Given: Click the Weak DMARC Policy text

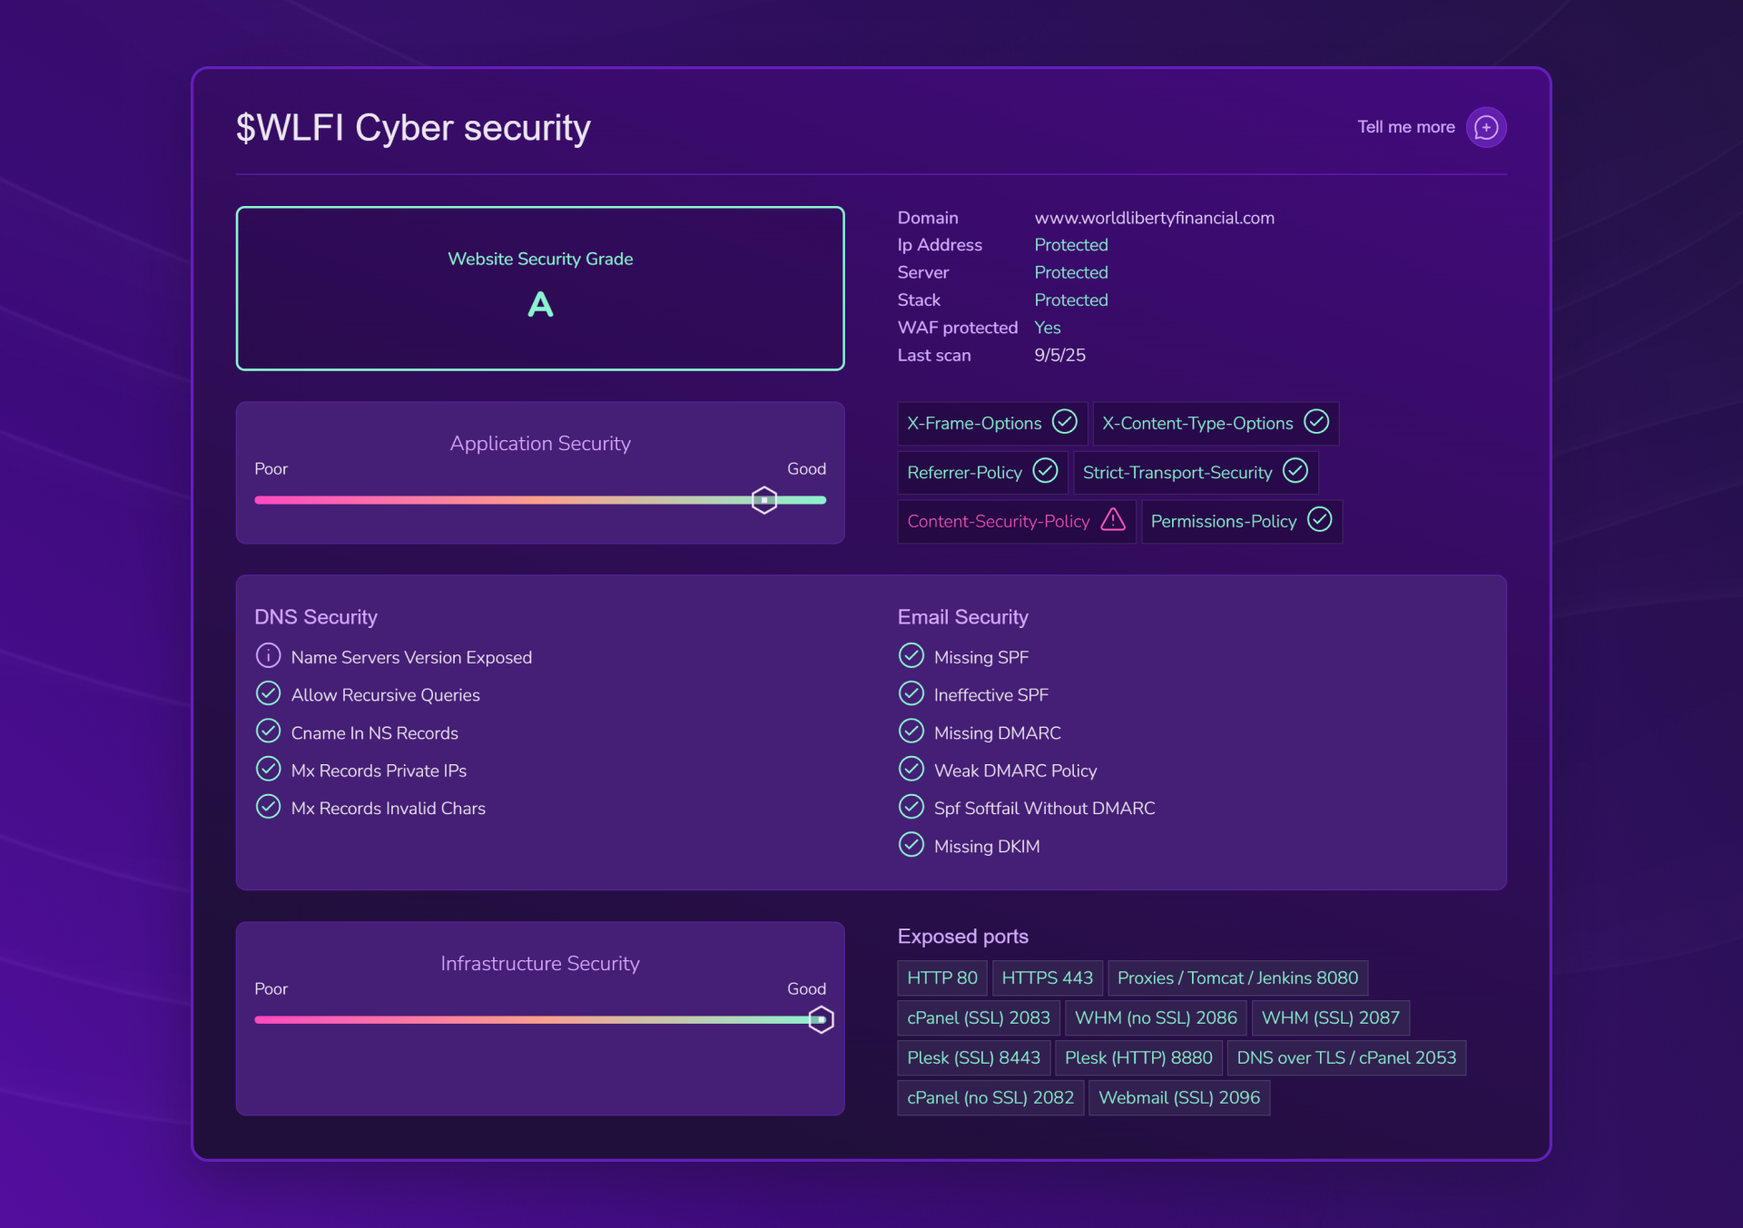Looking at the screenshot, I should pos(1015,771).
